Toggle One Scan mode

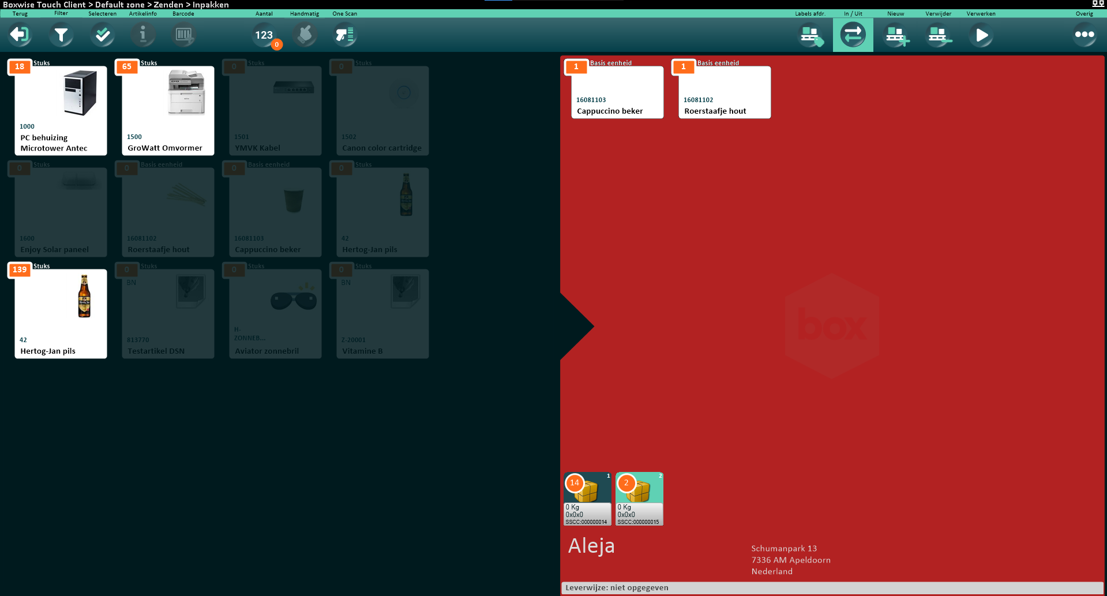[x=345, y=35]
